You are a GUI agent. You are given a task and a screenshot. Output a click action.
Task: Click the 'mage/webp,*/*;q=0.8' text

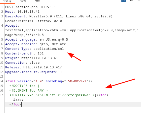[24, 35]
